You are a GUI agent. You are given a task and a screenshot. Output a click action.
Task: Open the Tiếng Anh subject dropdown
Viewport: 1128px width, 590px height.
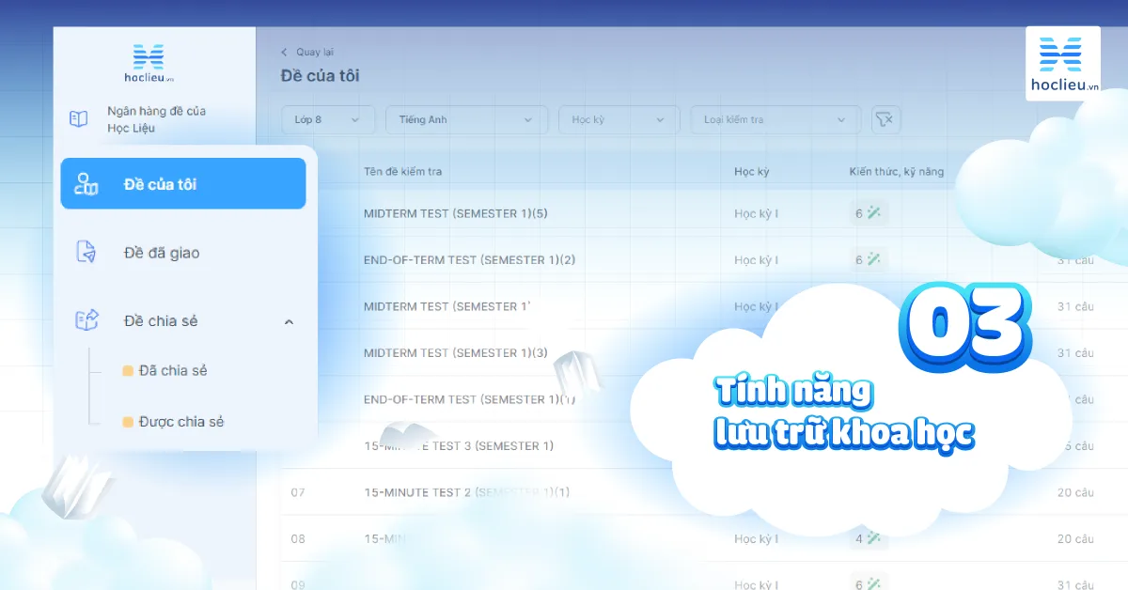(466, 119)
